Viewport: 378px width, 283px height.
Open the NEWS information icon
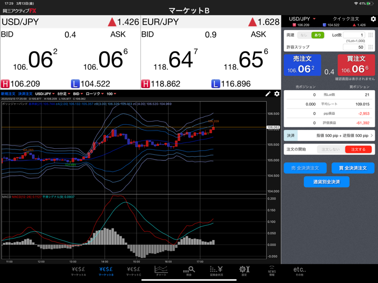(271, 270)
